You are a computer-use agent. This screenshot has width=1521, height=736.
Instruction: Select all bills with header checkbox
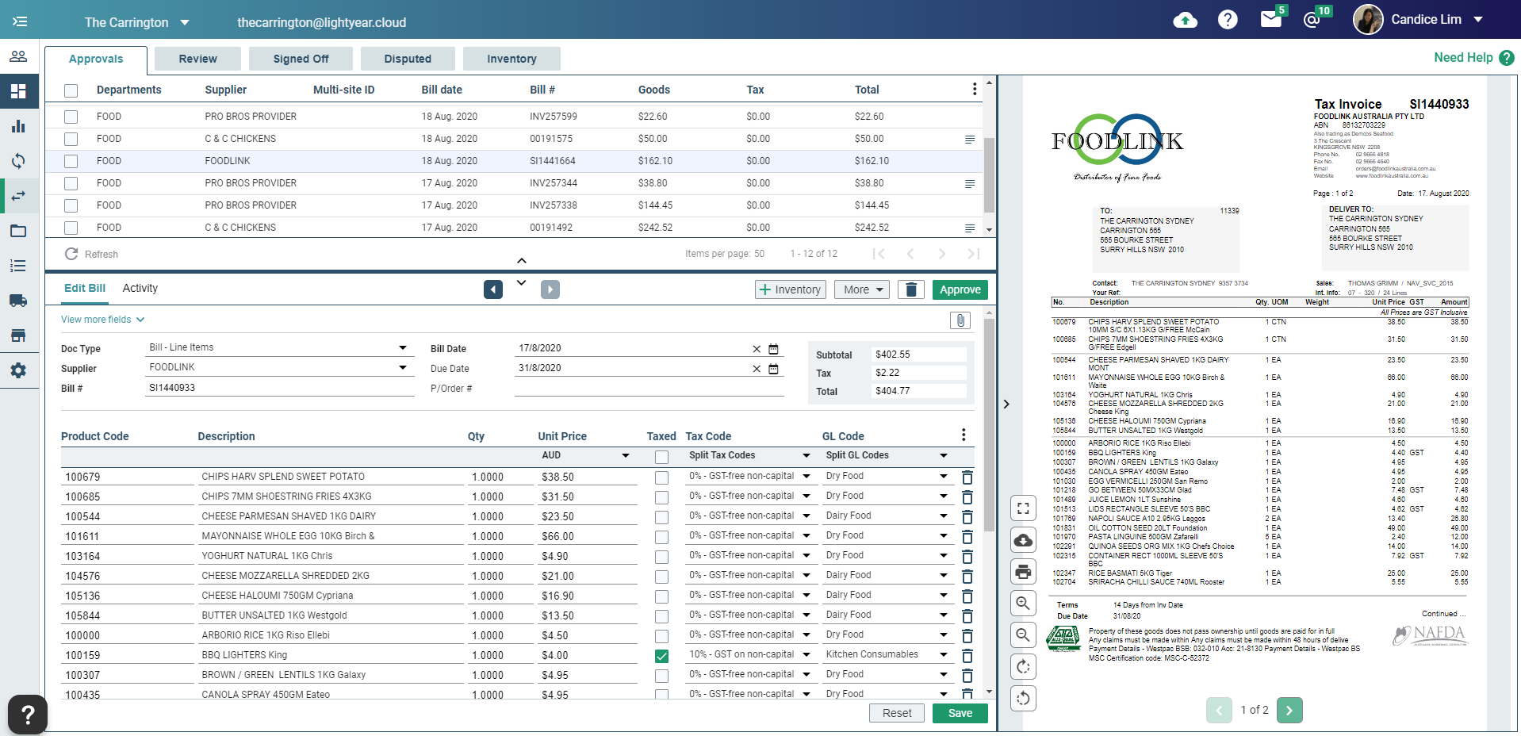tap(71, 90)
